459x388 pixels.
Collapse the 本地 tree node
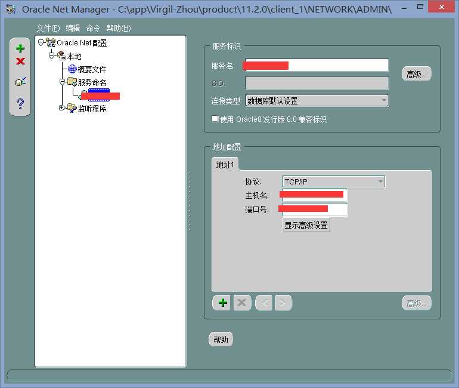tap(51, 56)
